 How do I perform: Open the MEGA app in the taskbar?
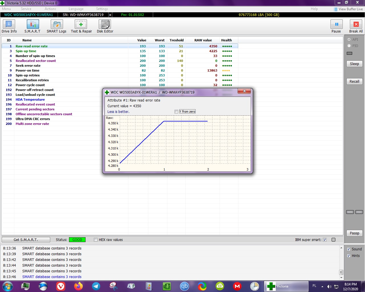[237, 286]
